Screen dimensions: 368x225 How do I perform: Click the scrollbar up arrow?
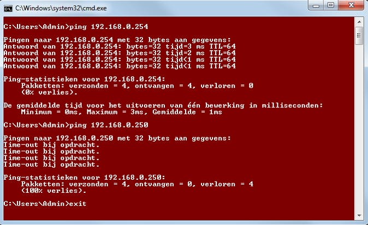(359, 22)
